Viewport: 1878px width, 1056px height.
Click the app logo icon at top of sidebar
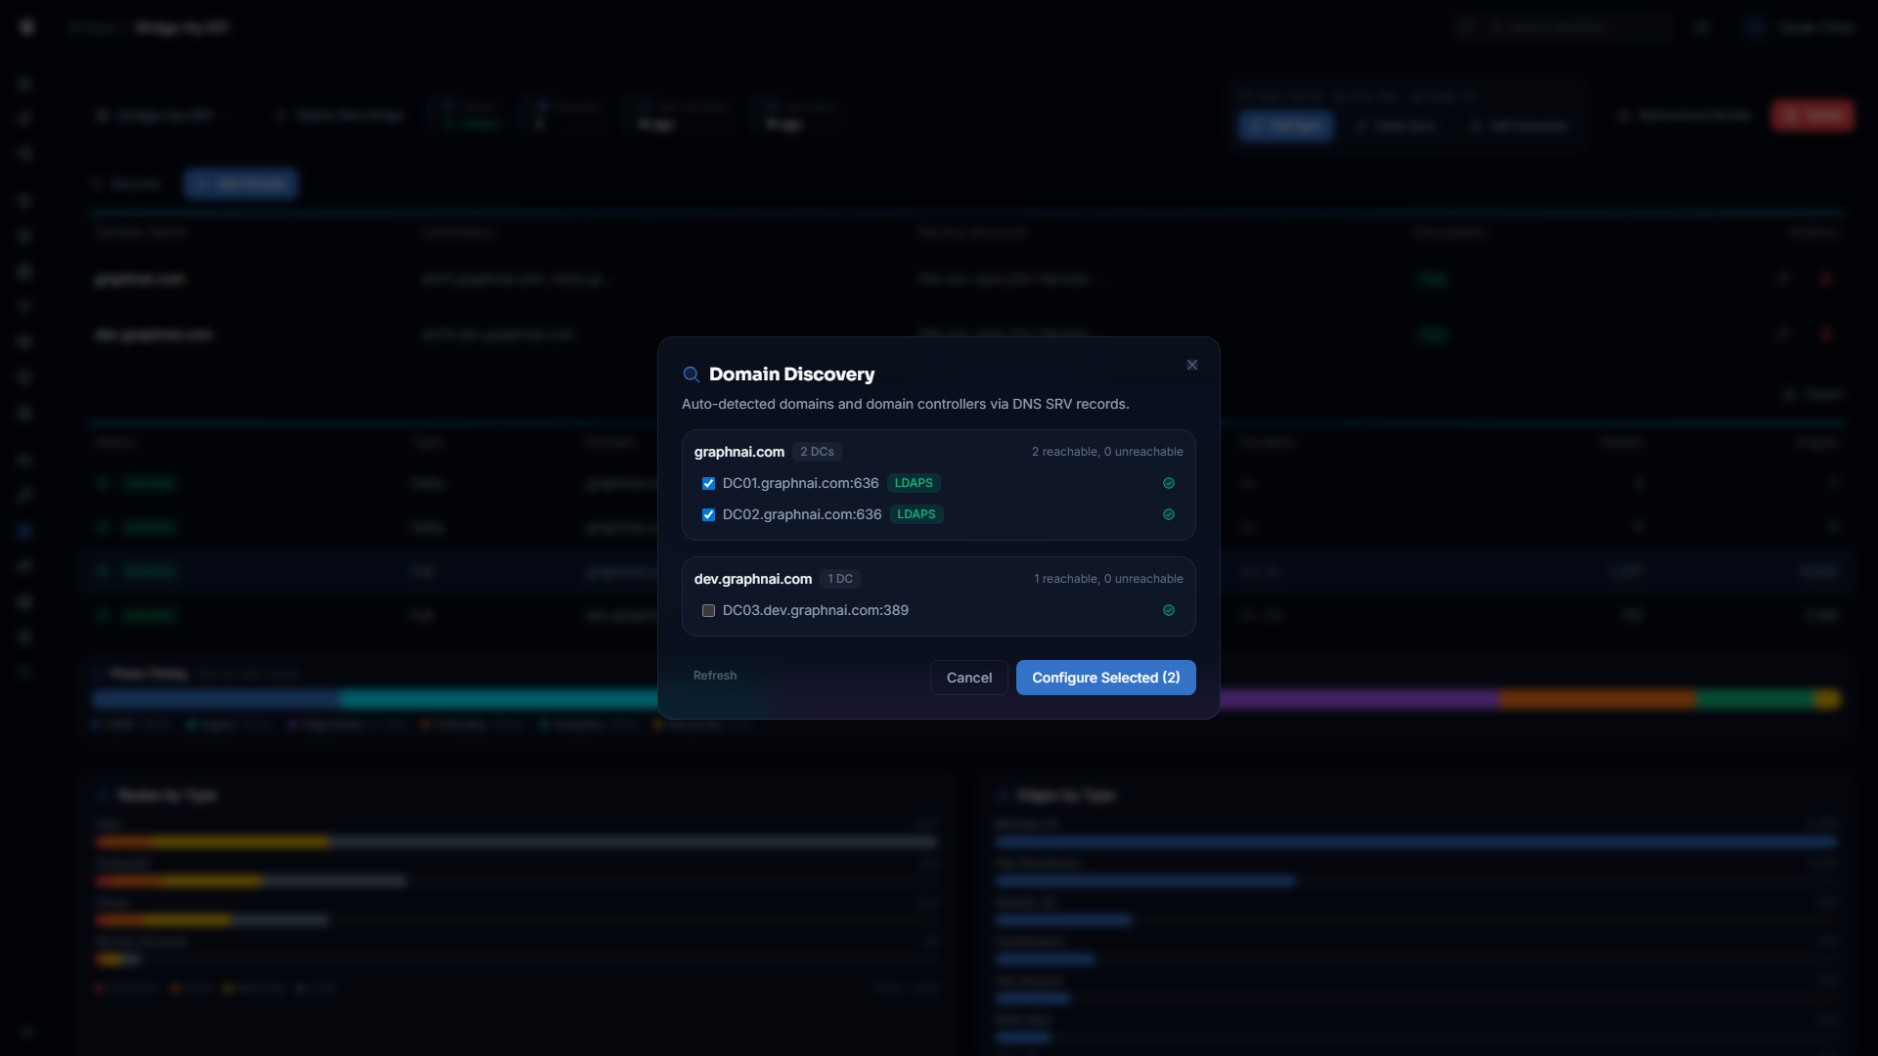pos(26,26)
